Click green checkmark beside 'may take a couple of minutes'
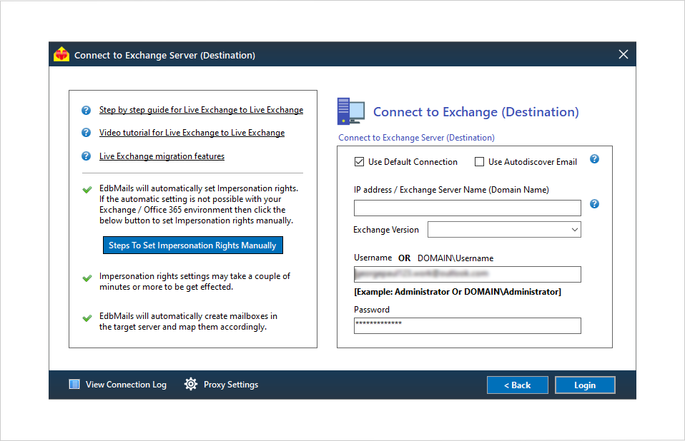685x441 pixels. click(x=87, y=278)
